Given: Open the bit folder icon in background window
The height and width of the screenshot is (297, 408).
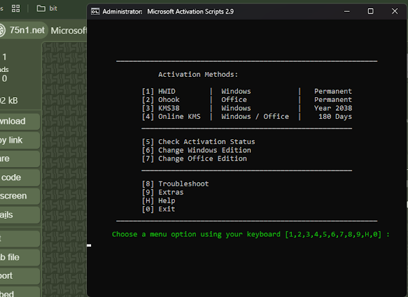Looking at the screenshot, I should pos(41,9).
